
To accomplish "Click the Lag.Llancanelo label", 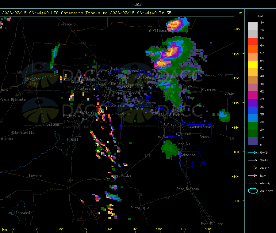I will 19,213.
